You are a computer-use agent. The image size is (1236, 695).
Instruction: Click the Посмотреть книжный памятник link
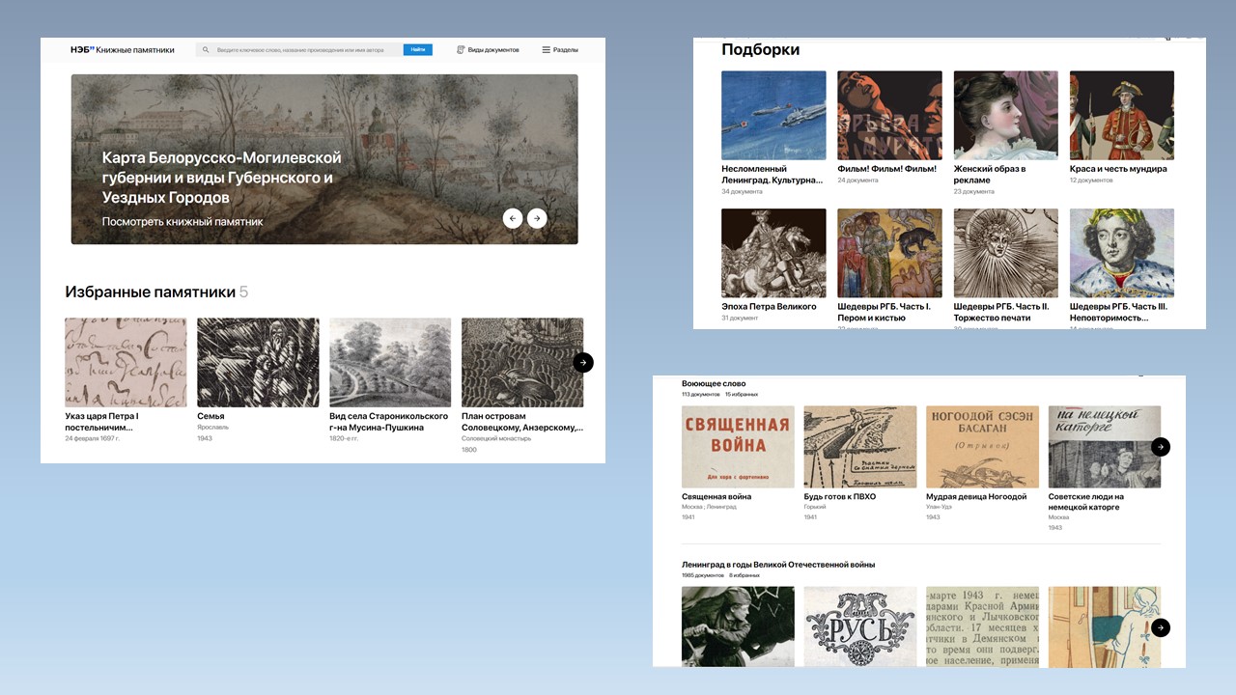pos(183,222)
